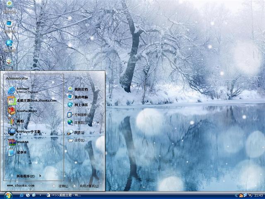This screenshot has width=265, height=199.
Task: Click the Windows Start orb button
Action: click(8, 195)
